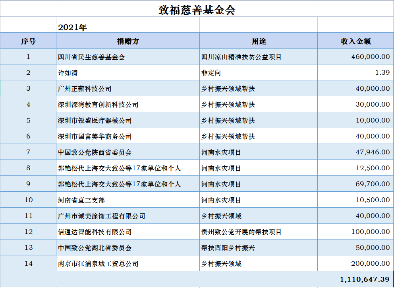This screenshot has height=288, width=394.
Task: Select the 用途 column header
Action: [x=259, y=41]
